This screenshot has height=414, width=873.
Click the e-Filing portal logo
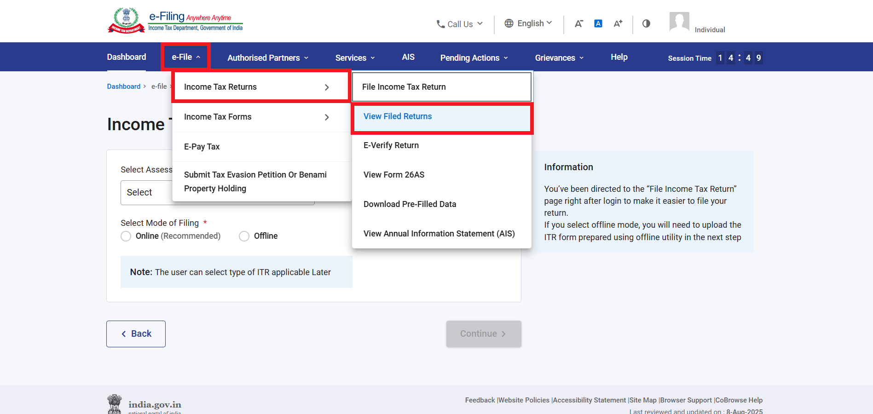click(175, 21)
